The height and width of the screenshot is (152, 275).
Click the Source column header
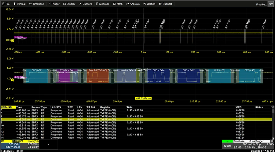[x=36, y=107]
